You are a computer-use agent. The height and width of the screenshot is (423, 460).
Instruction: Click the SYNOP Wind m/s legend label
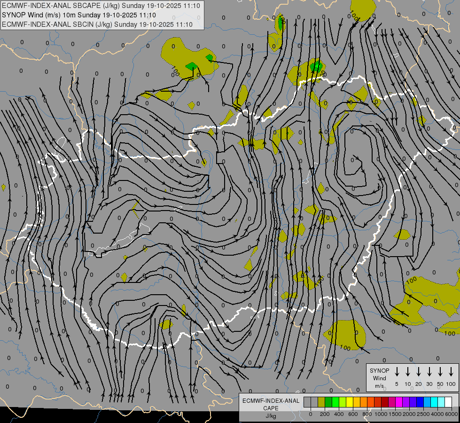coord(380,378)
